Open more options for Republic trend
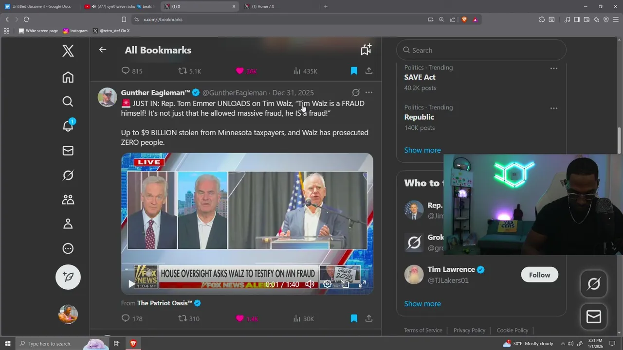Viewport: 623px width, 350px height. point(554,108)
